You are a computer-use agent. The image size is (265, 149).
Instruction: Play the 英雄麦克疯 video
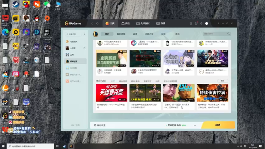pyautogui.click(x=111, y=93)
